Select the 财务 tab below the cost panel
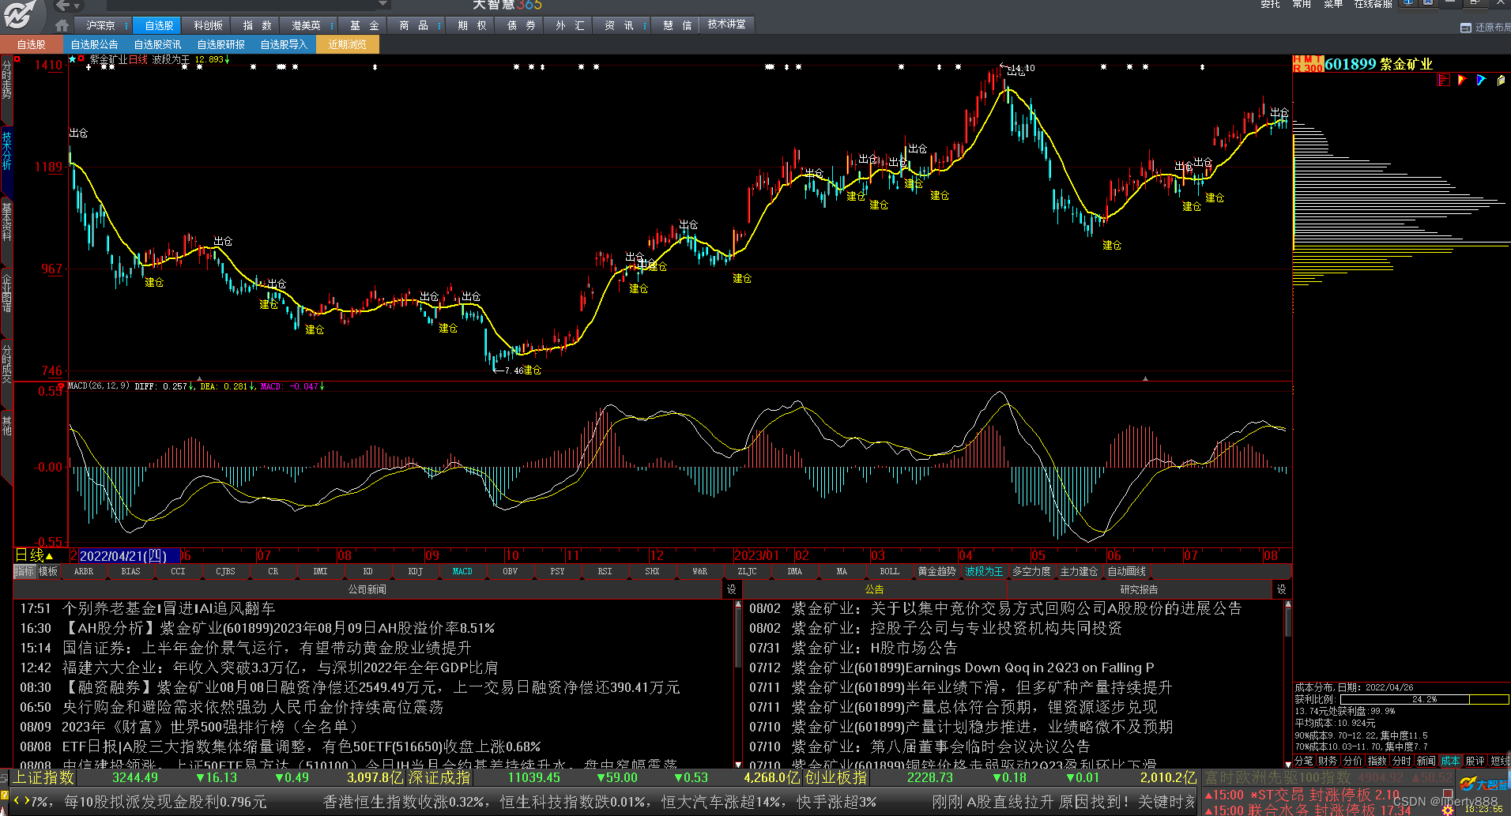This screenshot has height=816, width=1511. (1328, 761)
